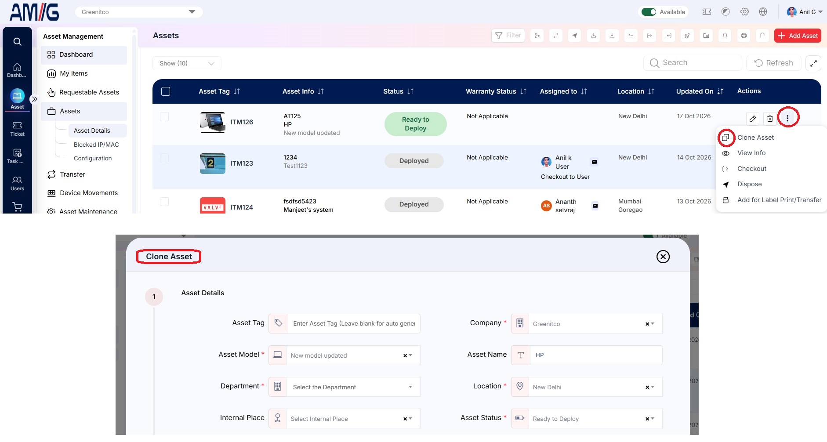827x442 pixels.
Task: Open the Users module icon
Action: 17,183
